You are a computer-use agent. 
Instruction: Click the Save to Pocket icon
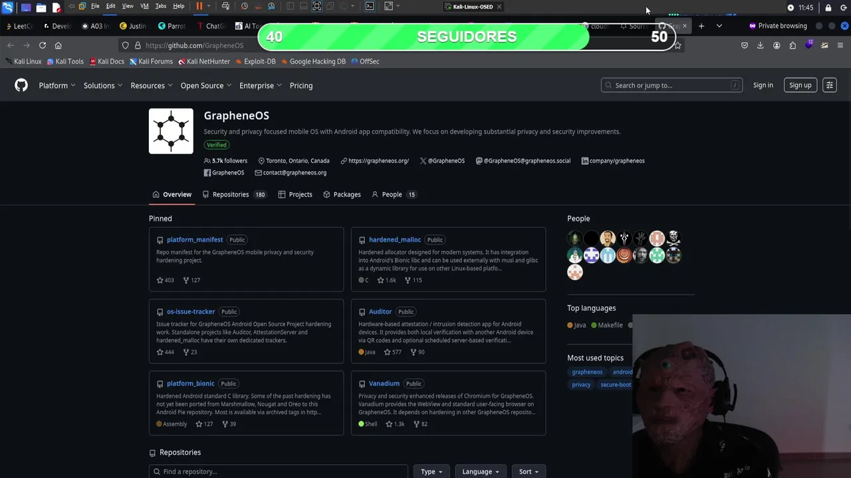pyautogui.click(x=745, y=45)
